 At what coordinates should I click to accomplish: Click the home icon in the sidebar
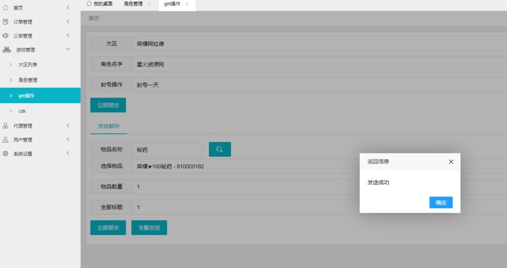tap(5, 8)
